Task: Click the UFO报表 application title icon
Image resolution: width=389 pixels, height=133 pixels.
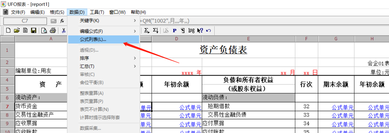Action: point(4,4)
